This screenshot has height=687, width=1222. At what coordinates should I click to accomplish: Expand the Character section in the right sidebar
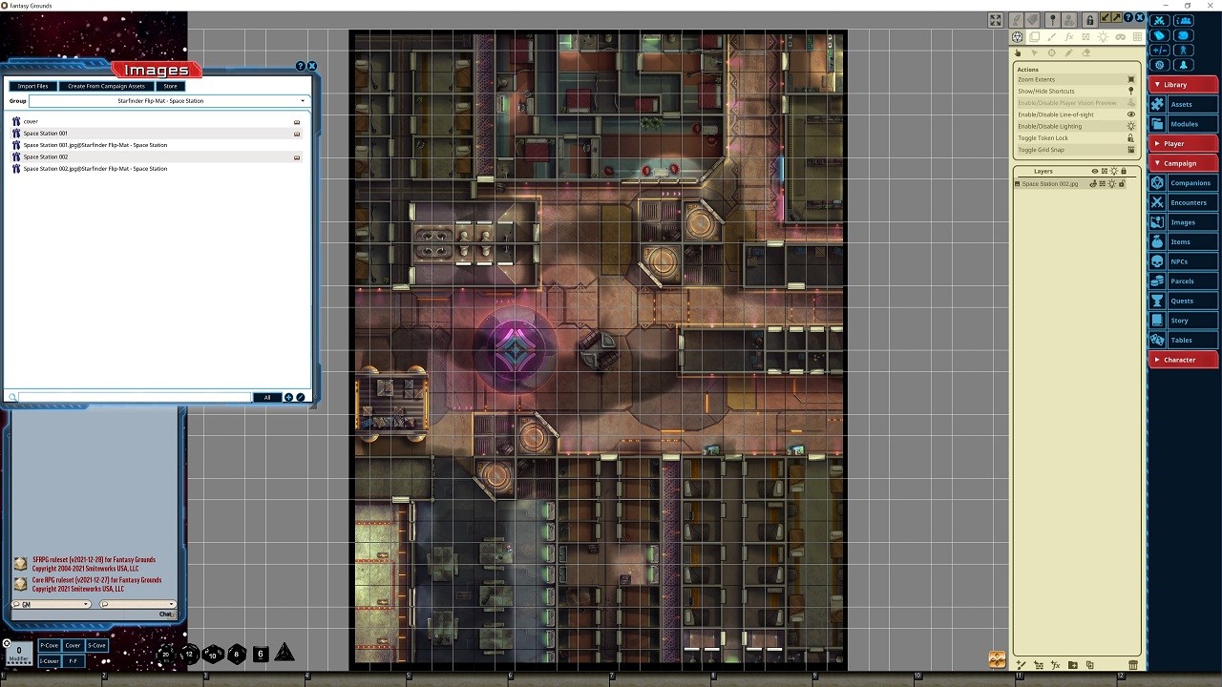tap(1183, 360)
